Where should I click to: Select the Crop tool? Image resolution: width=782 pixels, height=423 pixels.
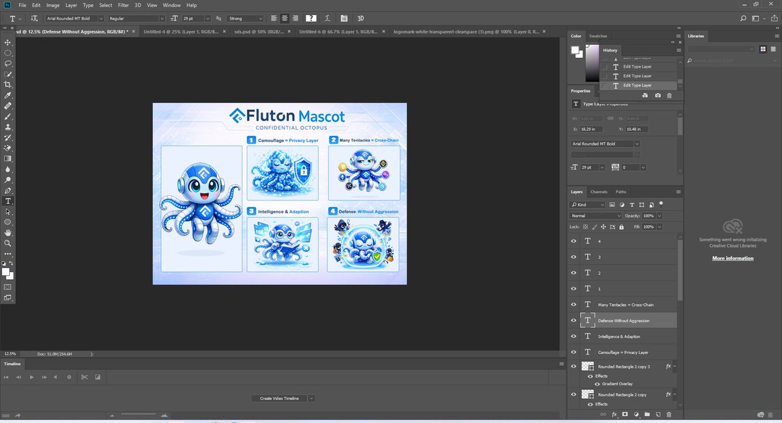(x=8, y=85)
